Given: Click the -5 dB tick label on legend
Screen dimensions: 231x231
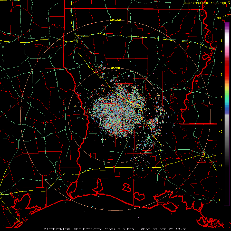Looking at the screenshot, I should [220, 166].
